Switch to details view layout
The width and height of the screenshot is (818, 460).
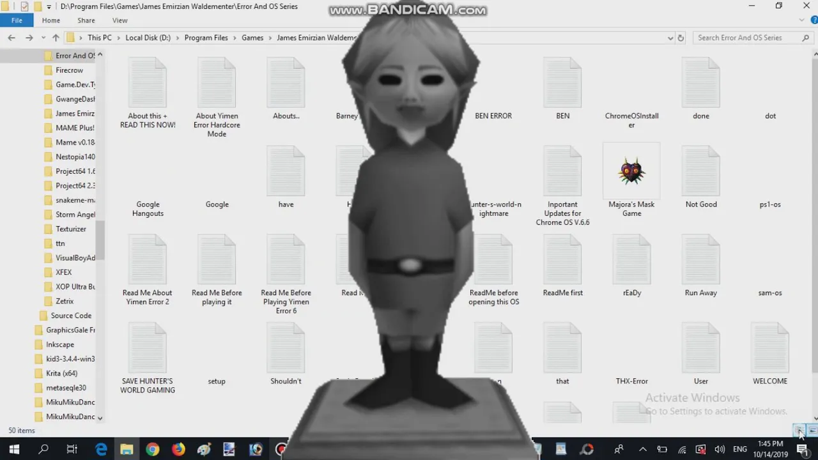pyautogui.click(x=799, y=431)
